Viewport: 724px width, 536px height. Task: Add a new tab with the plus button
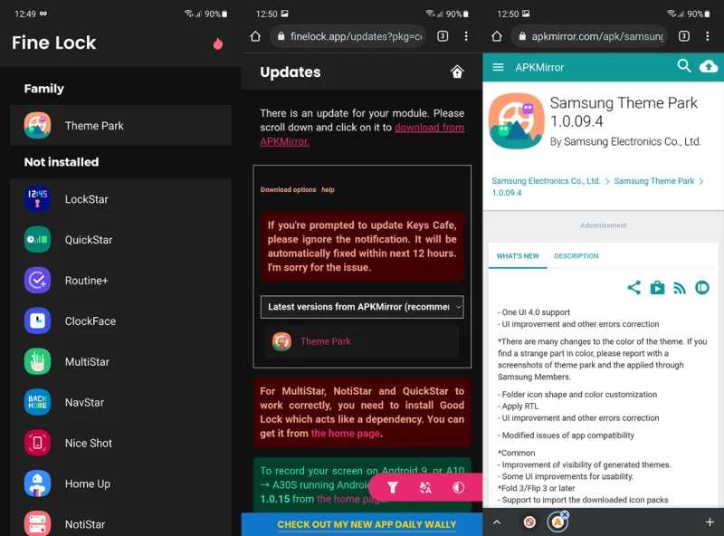pos(710,522)
